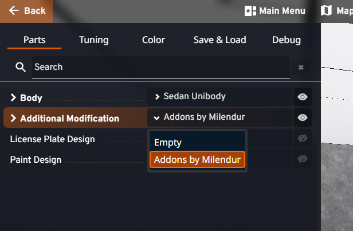Switch to the Color tab
353x231 pixels.
(x=154, y=40)
